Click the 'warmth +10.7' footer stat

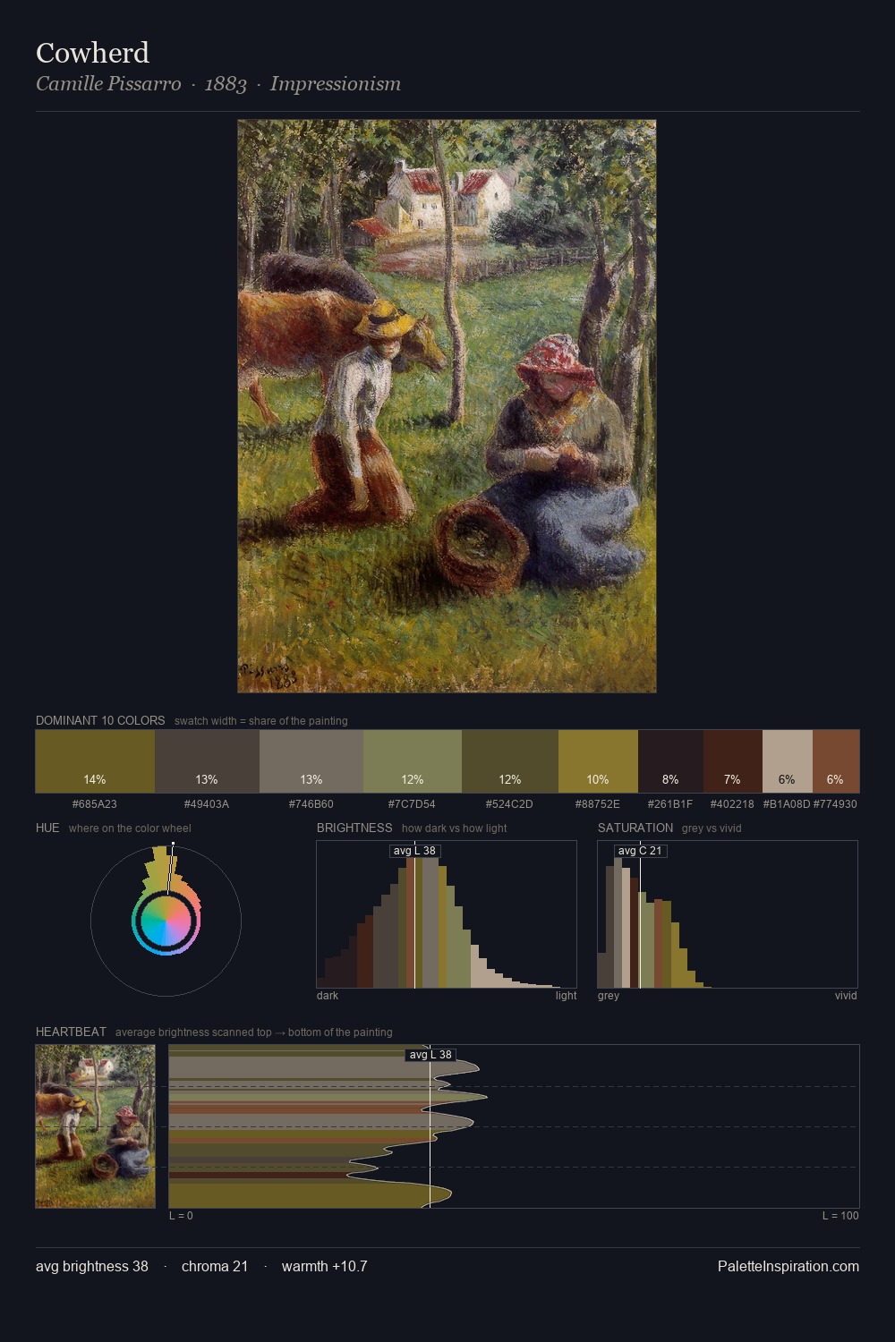tap(325, 1266)
